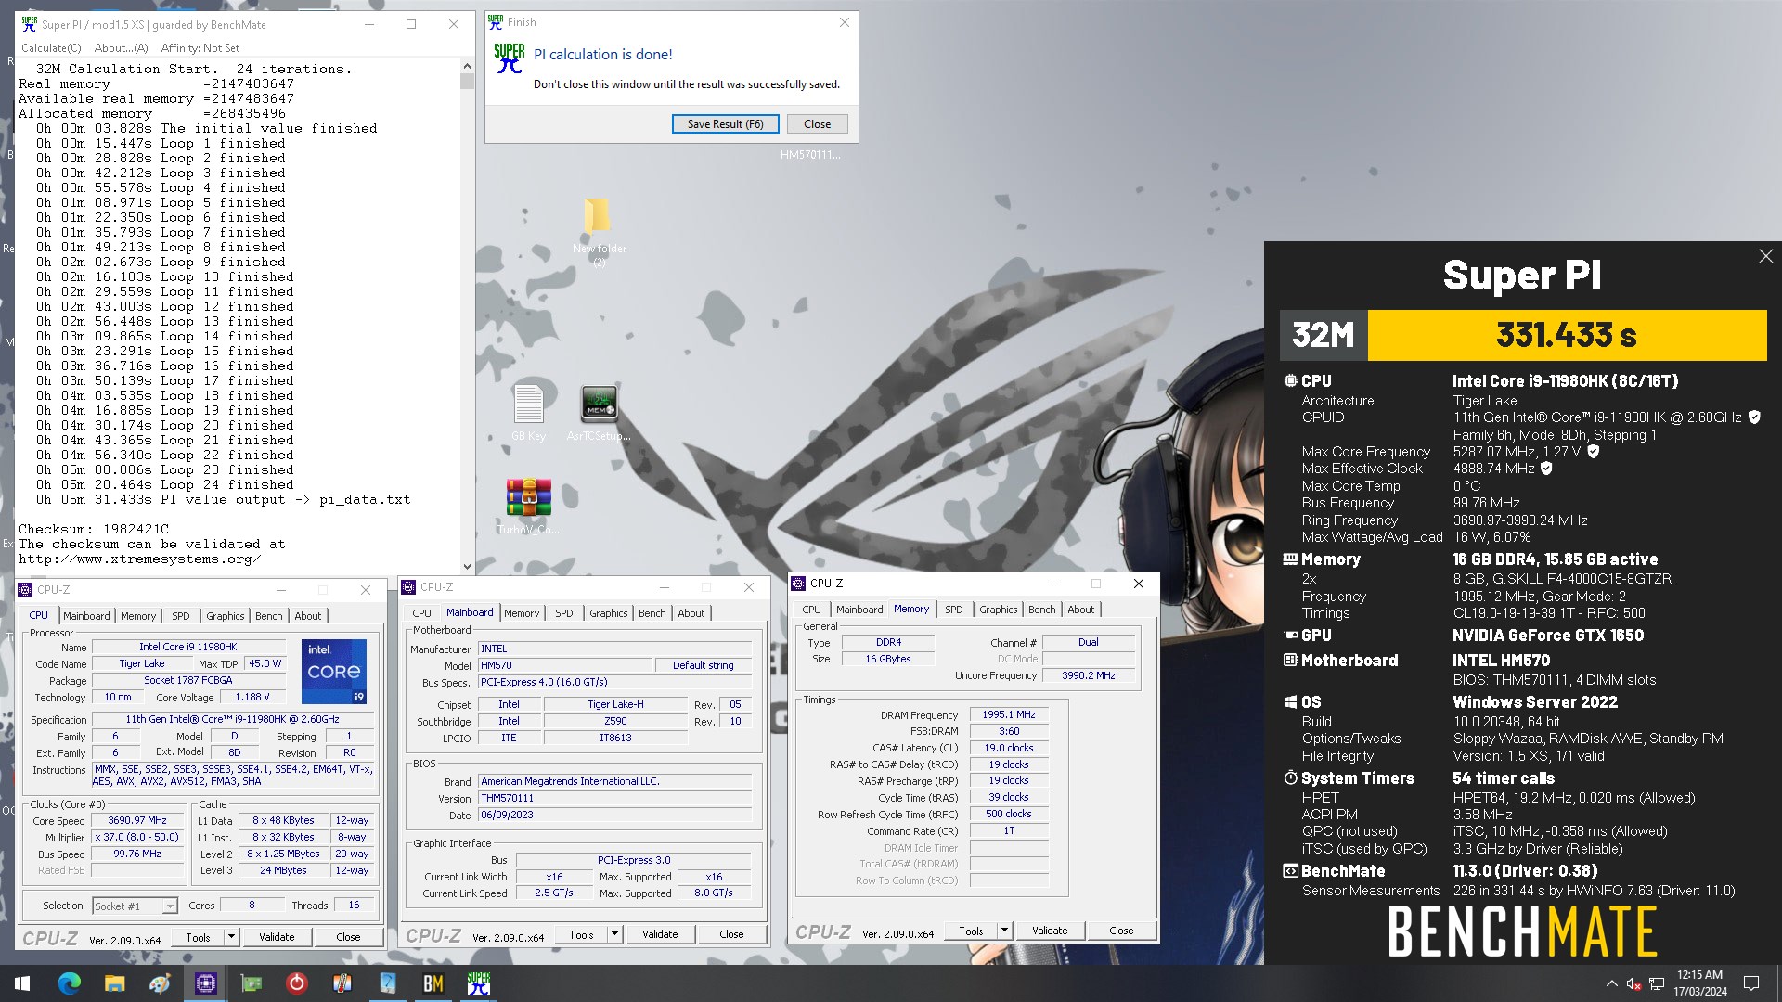Click the Super PI logo in Finish dialog
This screenshot has height=1002, width=1782.
coord(509,58)
